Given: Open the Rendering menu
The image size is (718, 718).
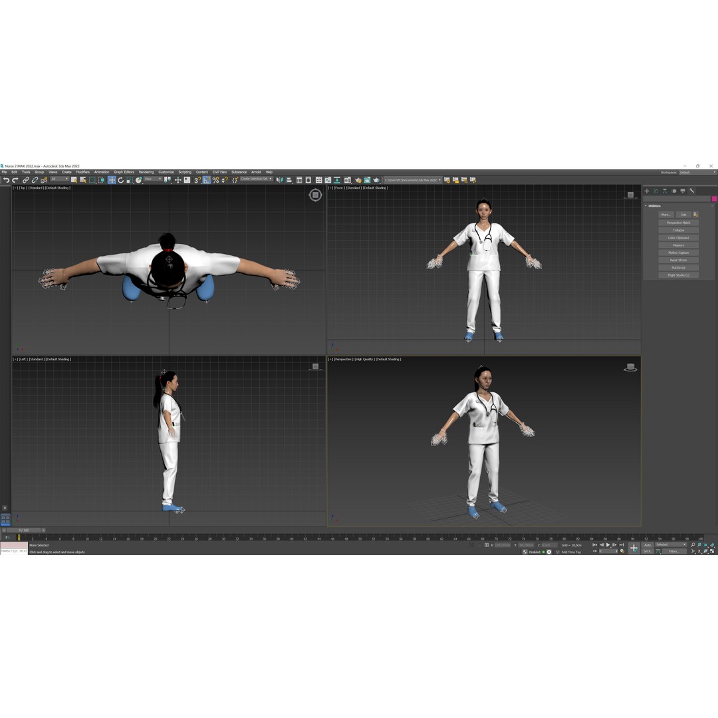Looking at the screenshot, I should coord(146,172).
